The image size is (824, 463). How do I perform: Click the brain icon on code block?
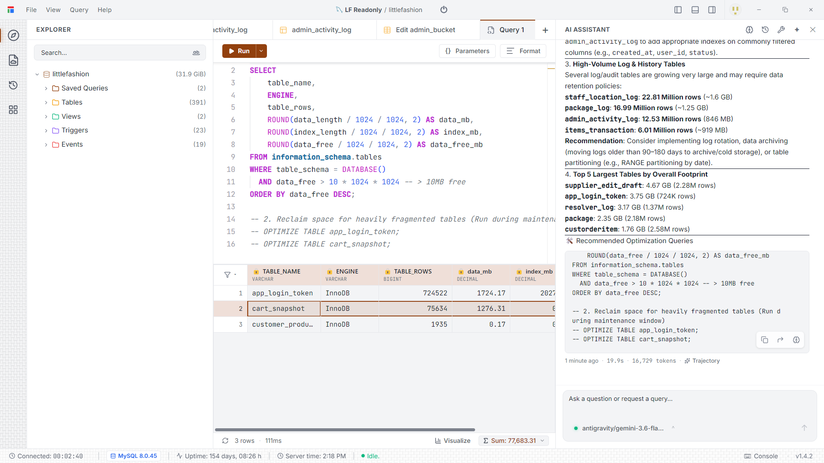796,340
